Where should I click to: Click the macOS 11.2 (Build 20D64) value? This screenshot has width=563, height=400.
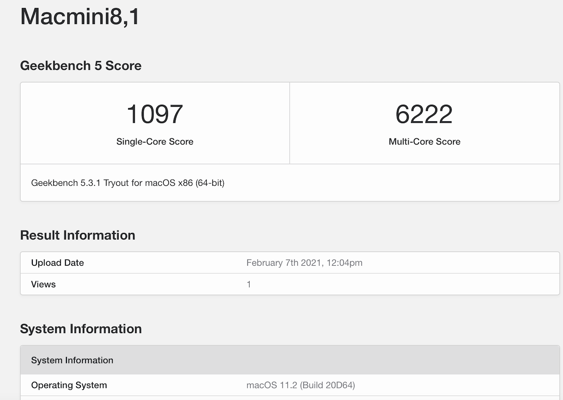[x=301, y=385]
